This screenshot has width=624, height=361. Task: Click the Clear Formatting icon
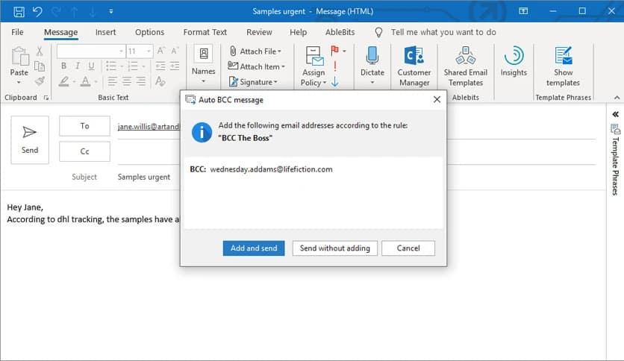(x=160, y=81)
